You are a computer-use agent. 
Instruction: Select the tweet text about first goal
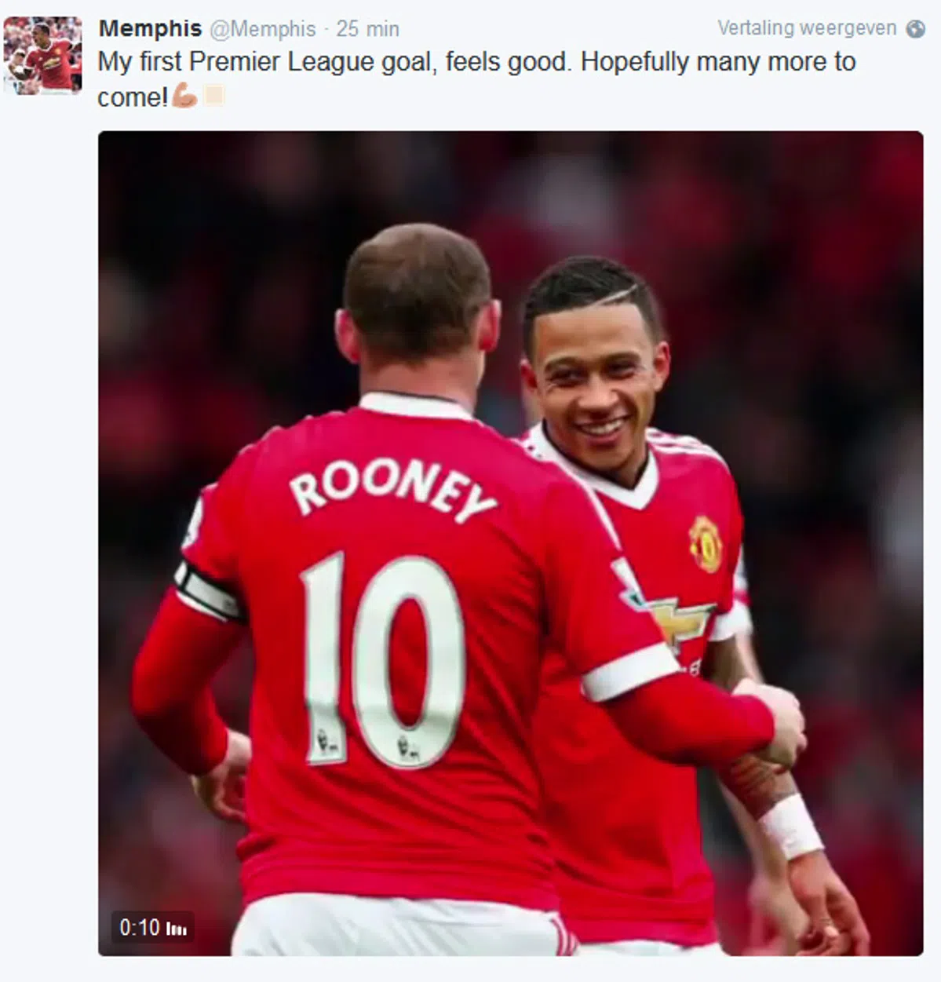(476, 79)
